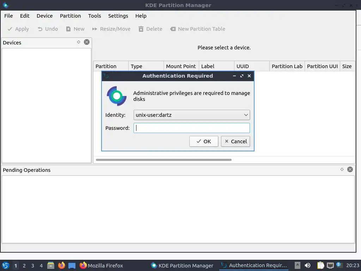Click New Partition Table toolbar button
The image size is (361, 271).
tap(197, 29)
